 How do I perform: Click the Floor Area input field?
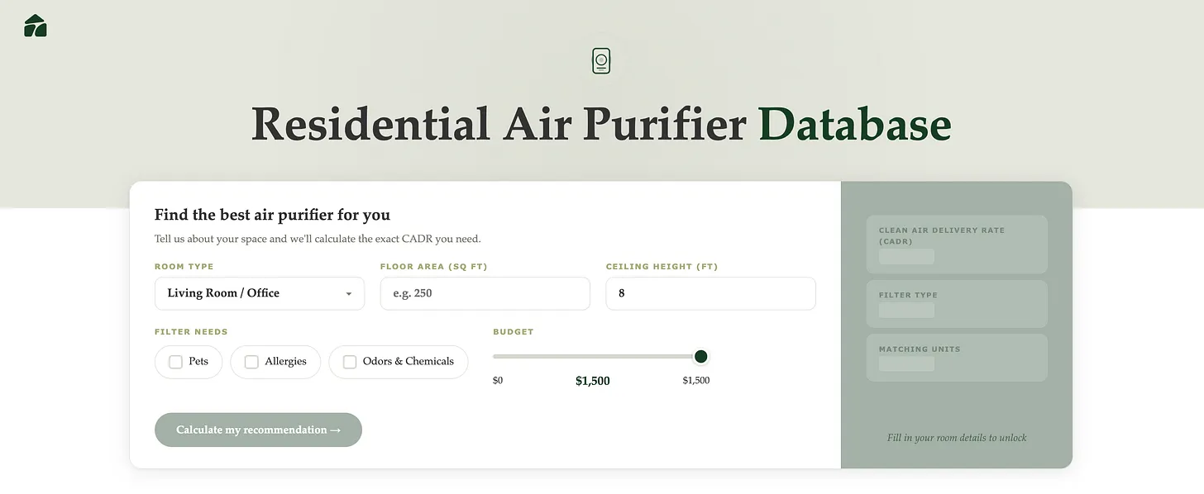tap(485, 293)
